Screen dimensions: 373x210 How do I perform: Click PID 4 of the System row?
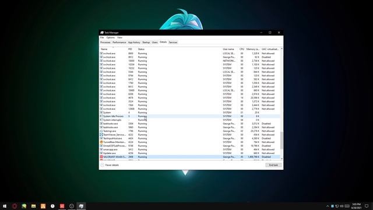[x=129, y=113]
